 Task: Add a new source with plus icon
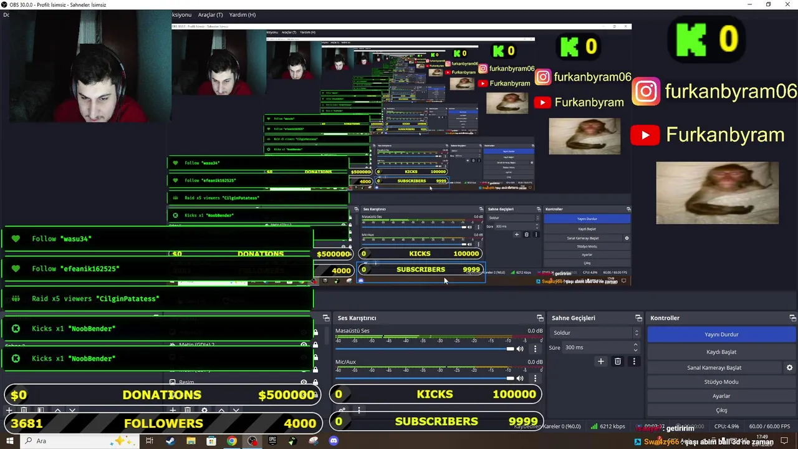[173, 410]
